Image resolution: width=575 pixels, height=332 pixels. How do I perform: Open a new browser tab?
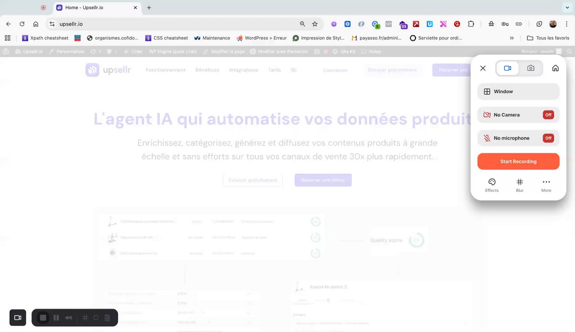(149, 8)
